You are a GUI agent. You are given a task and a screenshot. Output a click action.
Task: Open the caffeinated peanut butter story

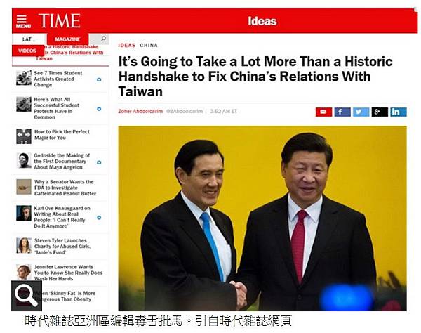click(x=65, y=188)
